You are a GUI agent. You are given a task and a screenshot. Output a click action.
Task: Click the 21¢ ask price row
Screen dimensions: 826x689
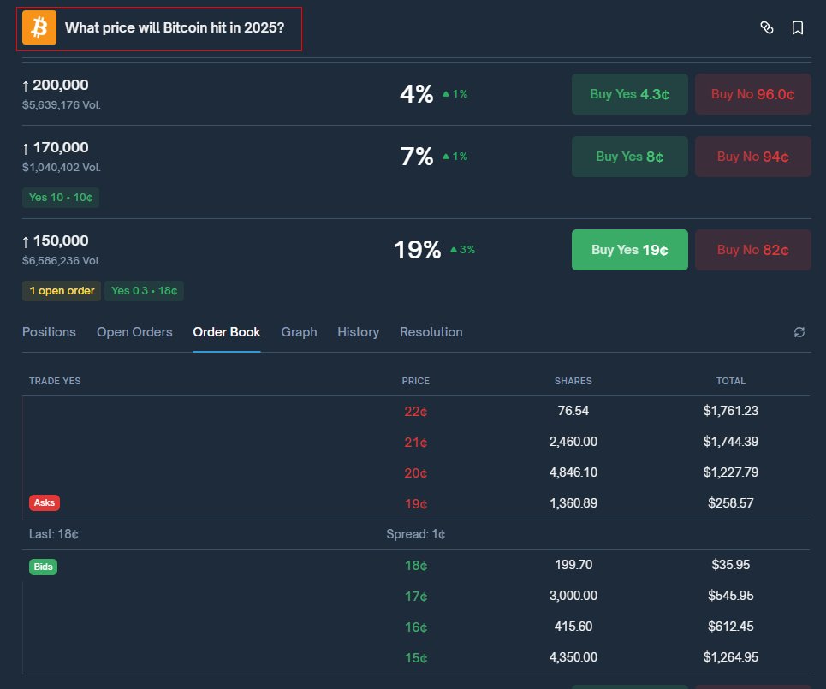[x=416, y=442]
